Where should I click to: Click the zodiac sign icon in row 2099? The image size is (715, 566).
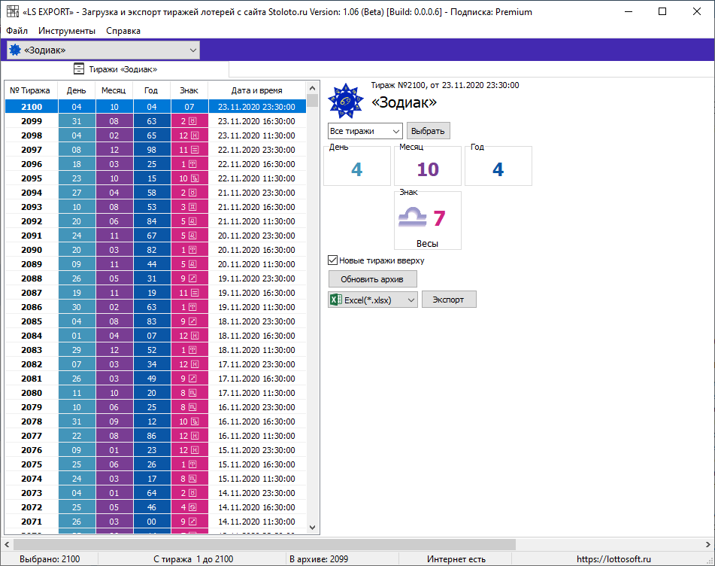click(192, 121)
